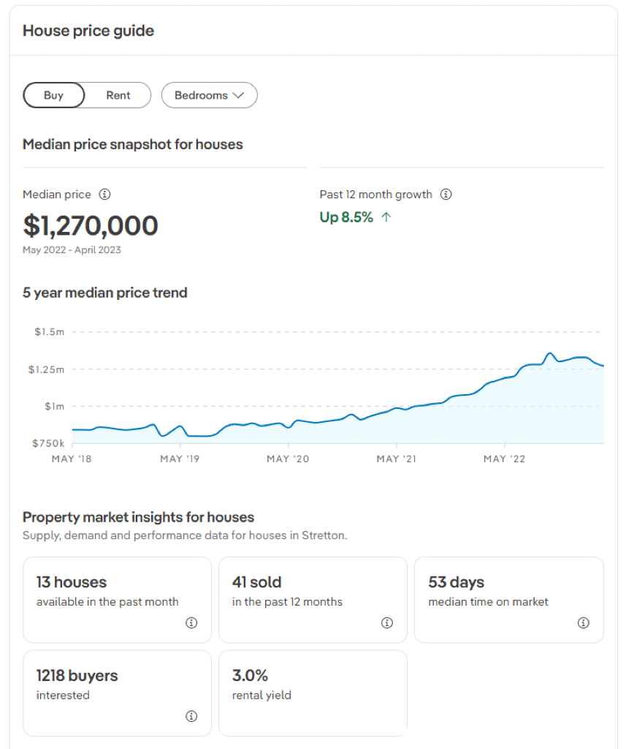626x749 pixels.
Task: Click info icon beside Past 12 month growth
Action: (x=446, y=195)
